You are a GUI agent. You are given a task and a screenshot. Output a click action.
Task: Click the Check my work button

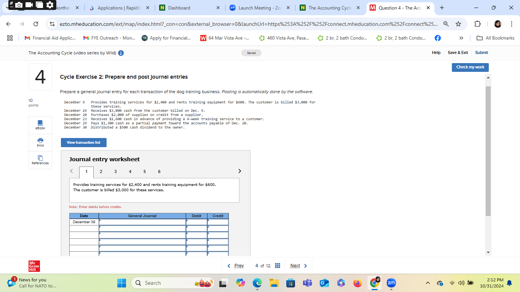click(470, 67)
